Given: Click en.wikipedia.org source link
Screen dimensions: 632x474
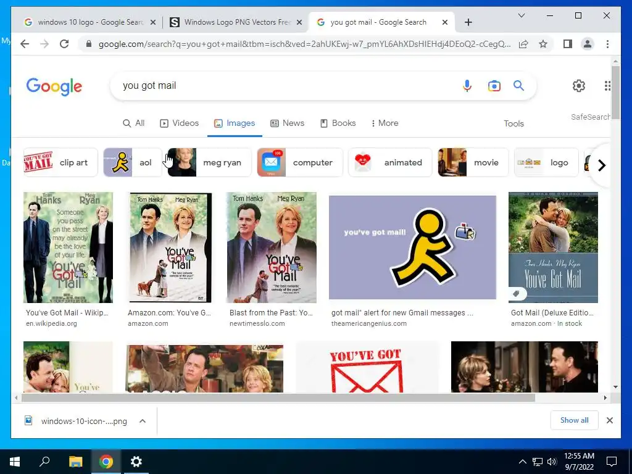Looking at the screenshot, I should (51, 323).
